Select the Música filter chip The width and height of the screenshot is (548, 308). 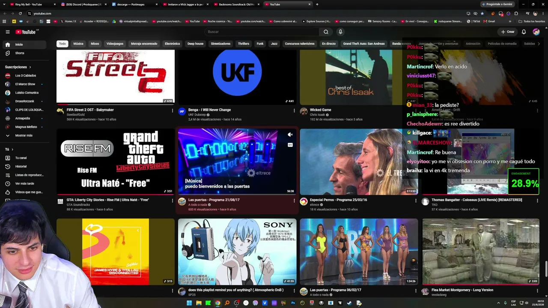click(x=78, y=44)
